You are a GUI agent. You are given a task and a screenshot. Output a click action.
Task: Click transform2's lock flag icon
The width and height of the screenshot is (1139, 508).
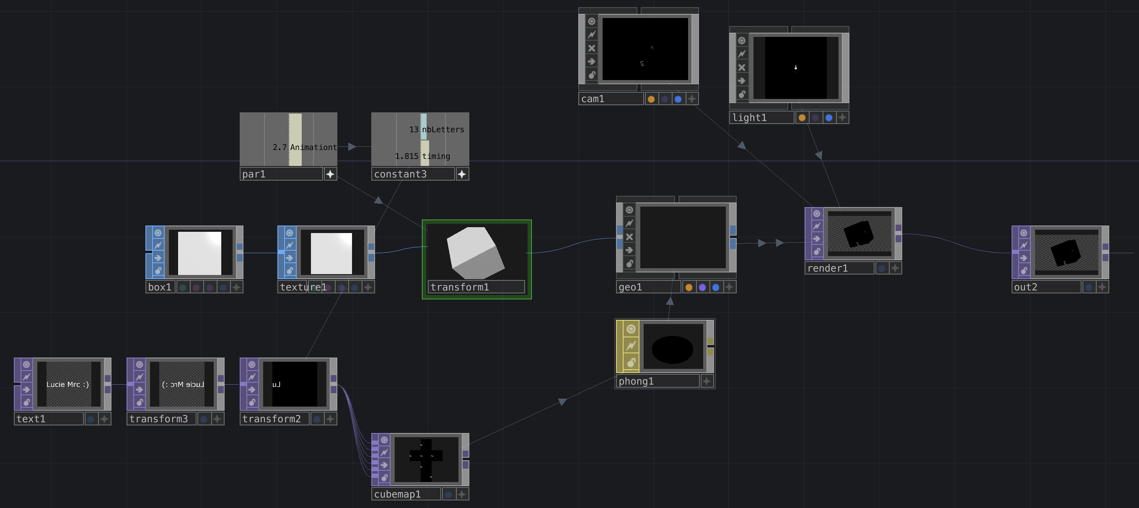pyautogui.click(x=251, y=402)
